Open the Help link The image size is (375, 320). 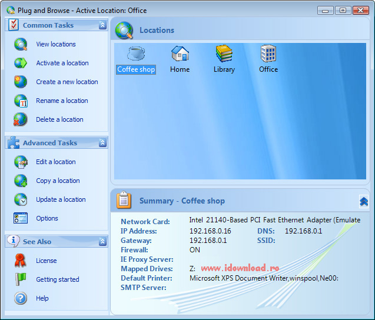point(42,298)
